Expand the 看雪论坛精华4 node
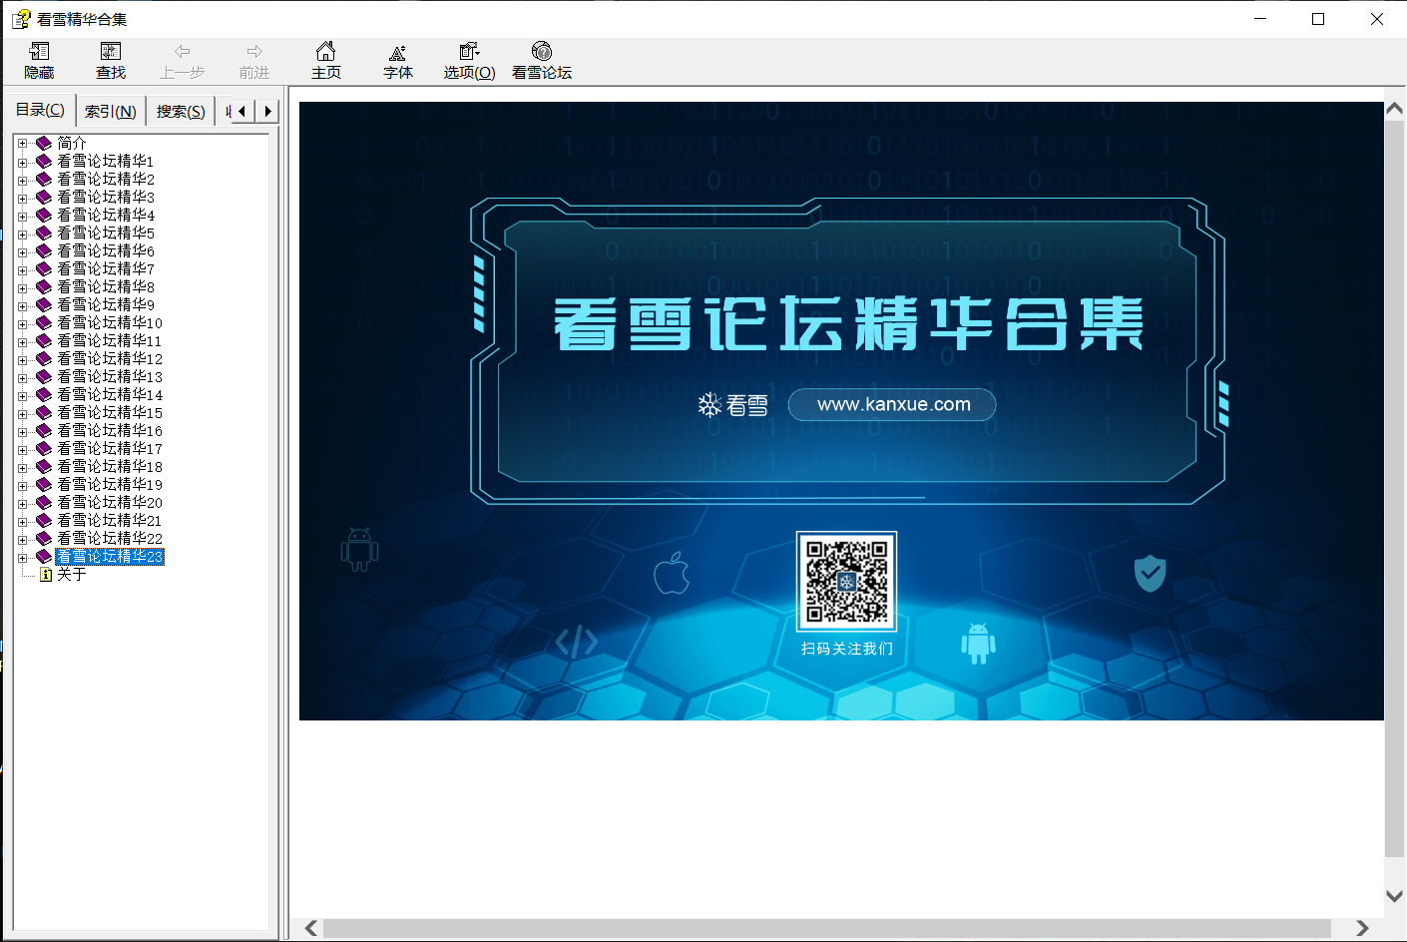Image resolution: width=1407 pixels, height=942 pixels. (x=22, y=216)
